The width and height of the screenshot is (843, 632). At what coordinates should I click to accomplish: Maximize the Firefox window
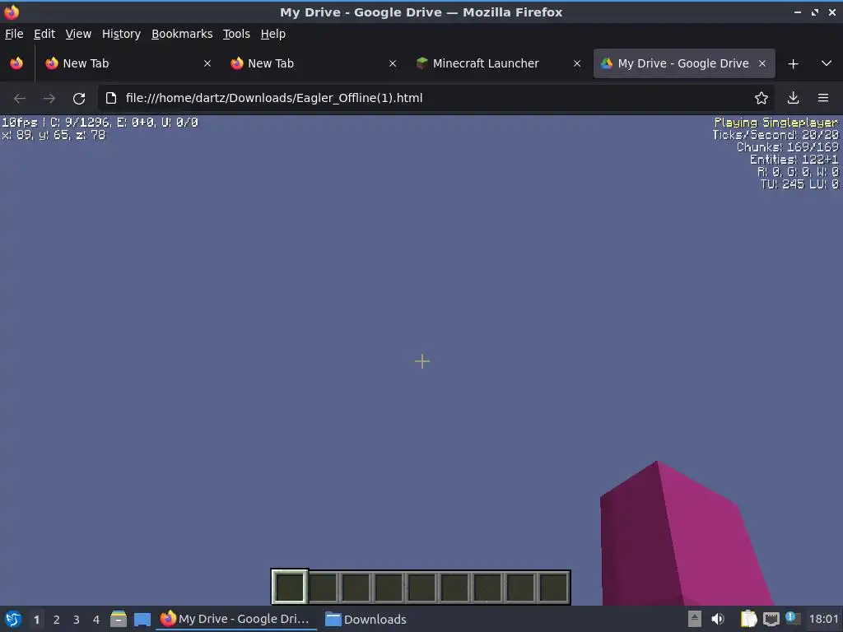click(814, 12)
